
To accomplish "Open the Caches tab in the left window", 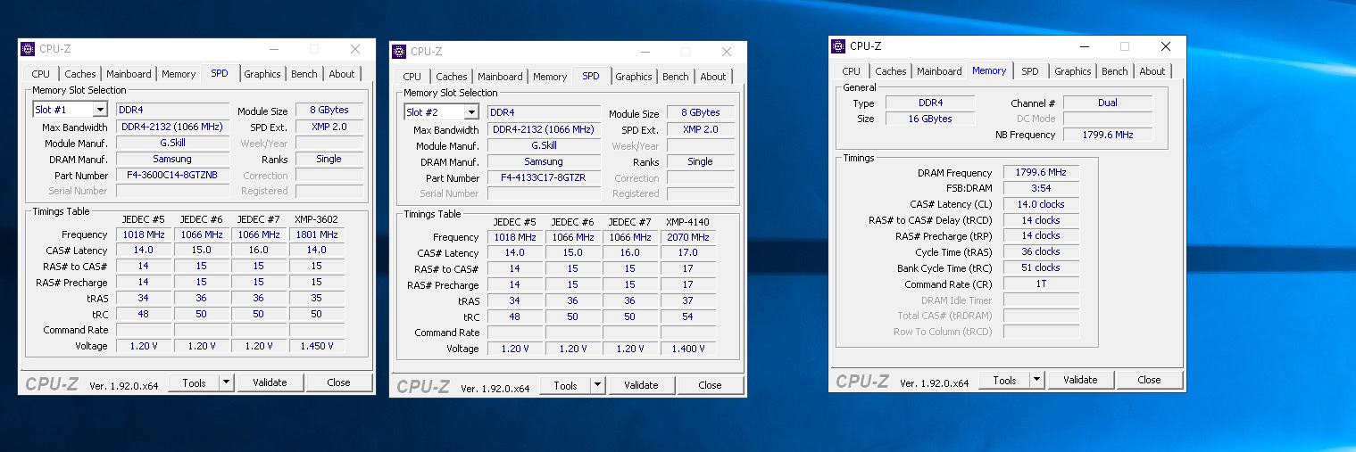I will pyautogui.click(x=80, y=74).
